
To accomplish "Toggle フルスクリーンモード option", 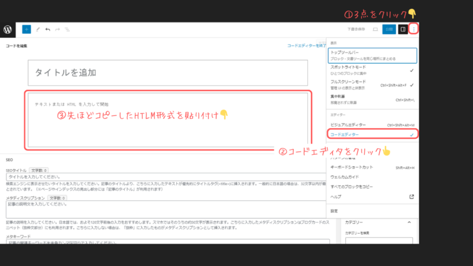I will pyautogui.click(x=372, y=85).
